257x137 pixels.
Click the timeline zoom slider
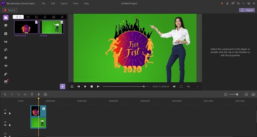pos(236,94)
